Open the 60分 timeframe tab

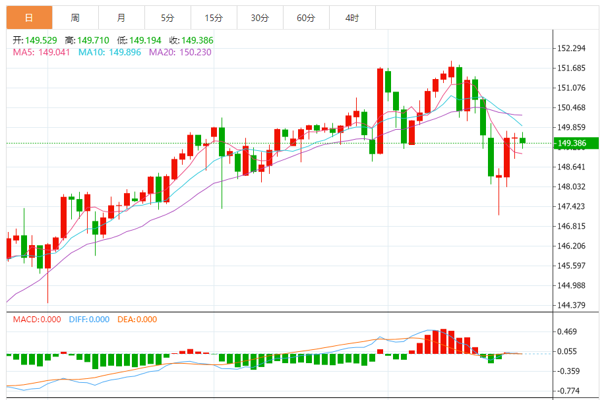click(x=306, y=18)
